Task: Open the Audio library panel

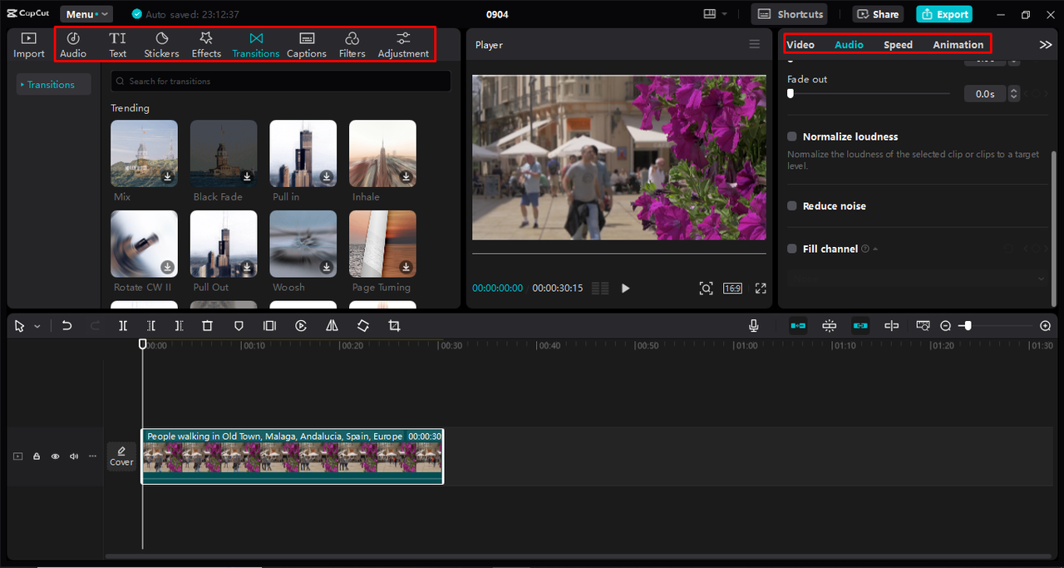Action: point(73,45)
